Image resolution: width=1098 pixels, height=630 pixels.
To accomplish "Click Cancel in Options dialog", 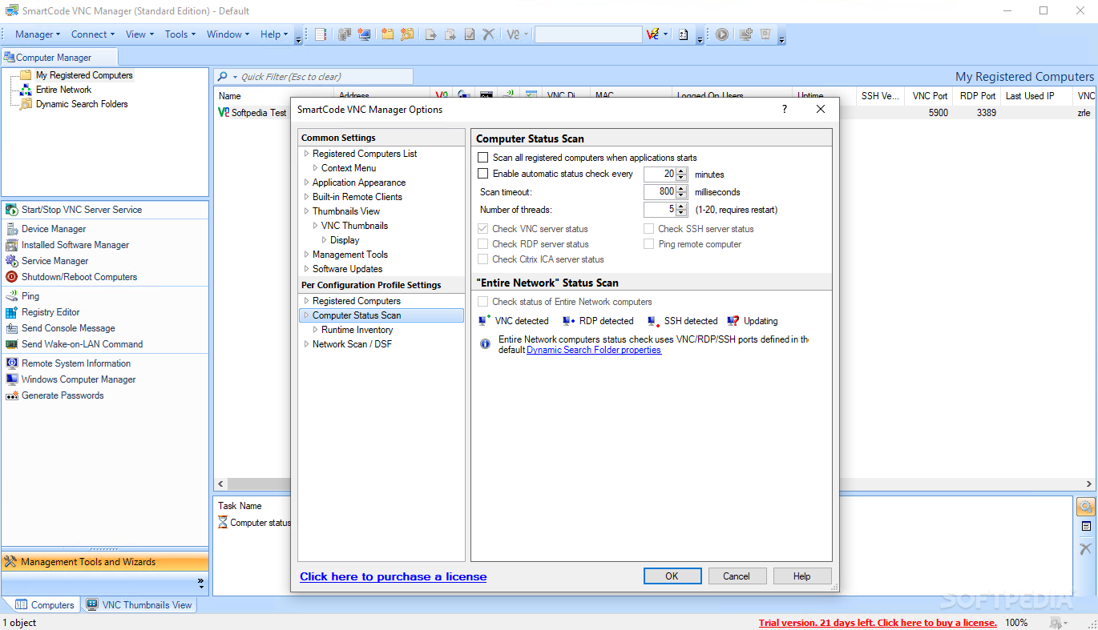I will coord(737,576).
